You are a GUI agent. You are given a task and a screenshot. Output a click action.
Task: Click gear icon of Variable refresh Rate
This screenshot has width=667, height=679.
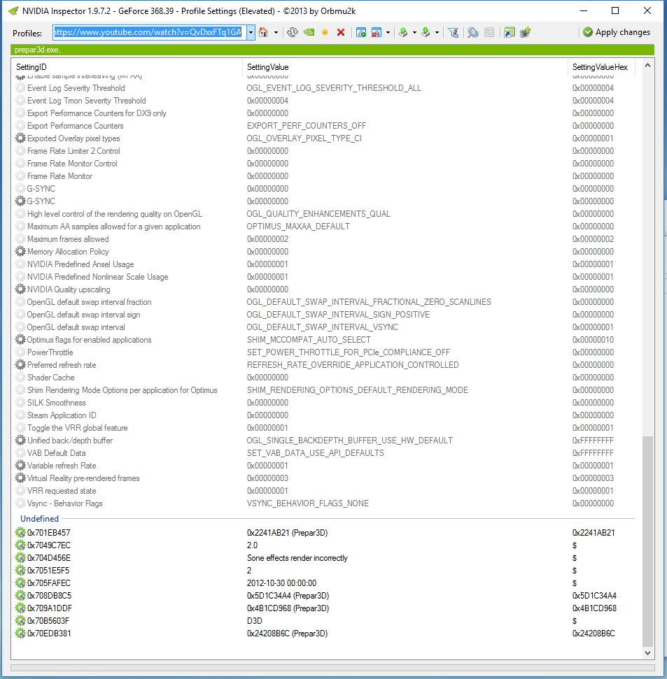tap(20, 466)
